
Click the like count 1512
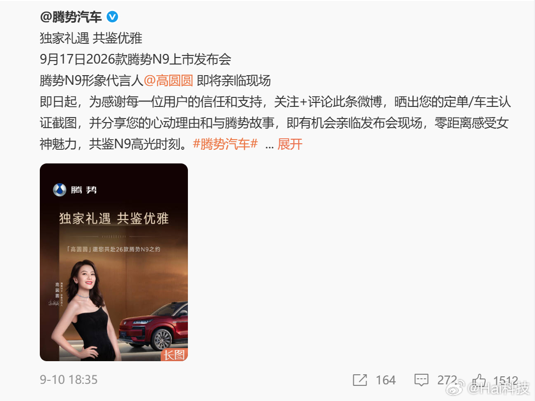coord(506,380)
